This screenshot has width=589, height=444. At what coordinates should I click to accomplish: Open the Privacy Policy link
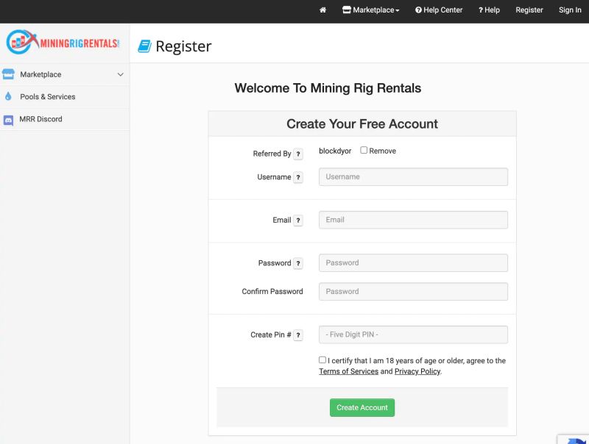click(x=417, y=371)
